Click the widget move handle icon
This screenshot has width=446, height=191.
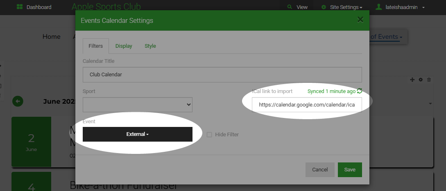[412, 80]
